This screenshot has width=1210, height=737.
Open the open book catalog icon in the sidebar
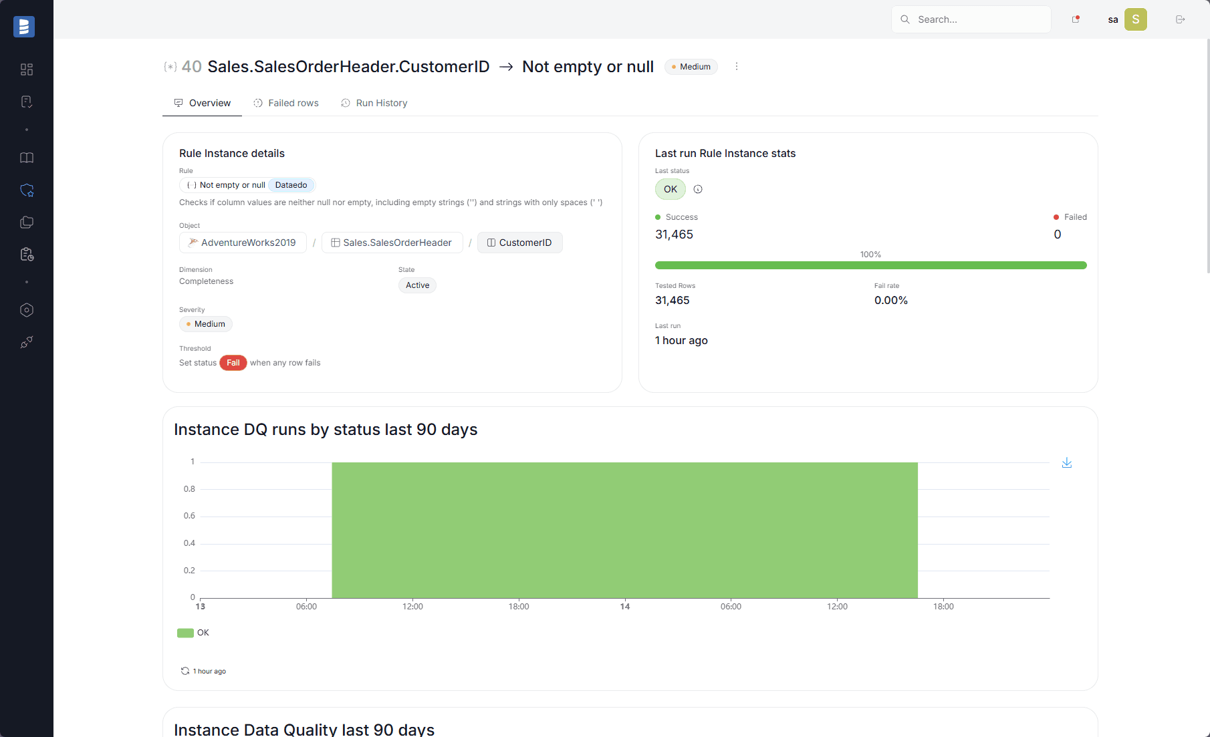[x=27, y=158]
